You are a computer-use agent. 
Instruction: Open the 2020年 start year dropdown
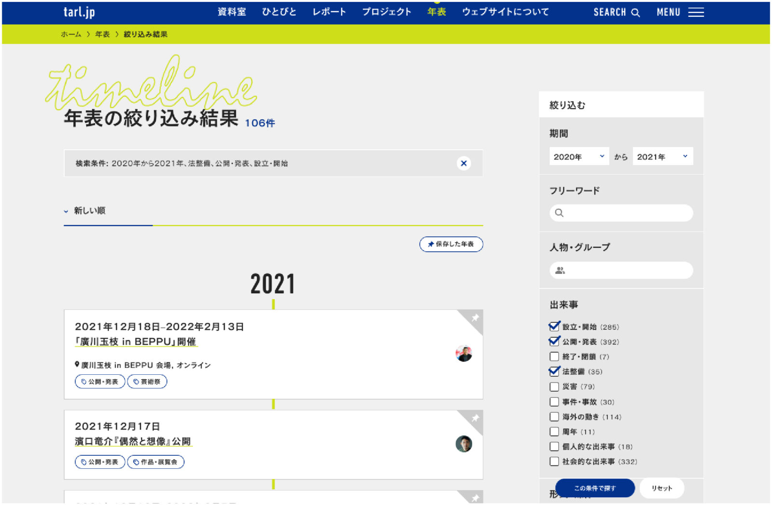(x=579, y=156)
